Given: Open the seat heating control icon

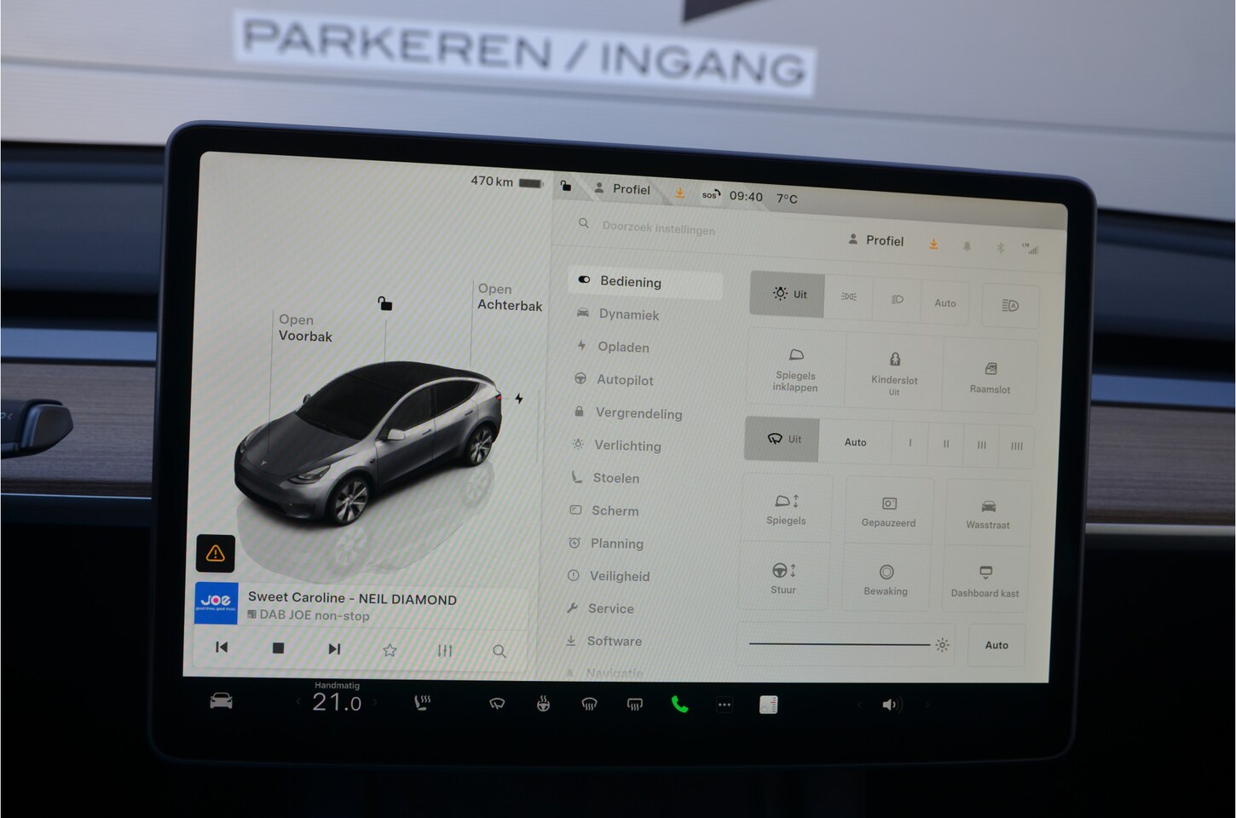Looking at the screenshot, I should pyautogui.click(x=422, y=703).
